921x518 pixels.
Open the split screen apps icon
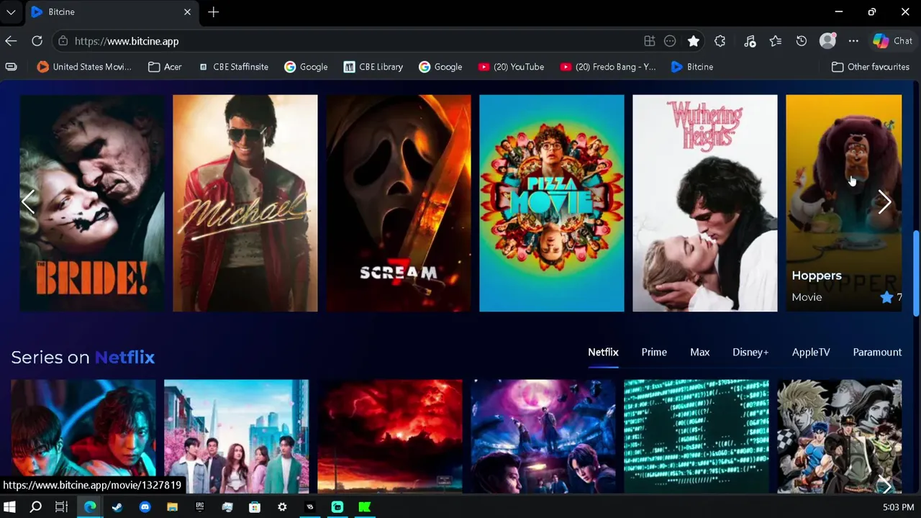click(650, 41)
